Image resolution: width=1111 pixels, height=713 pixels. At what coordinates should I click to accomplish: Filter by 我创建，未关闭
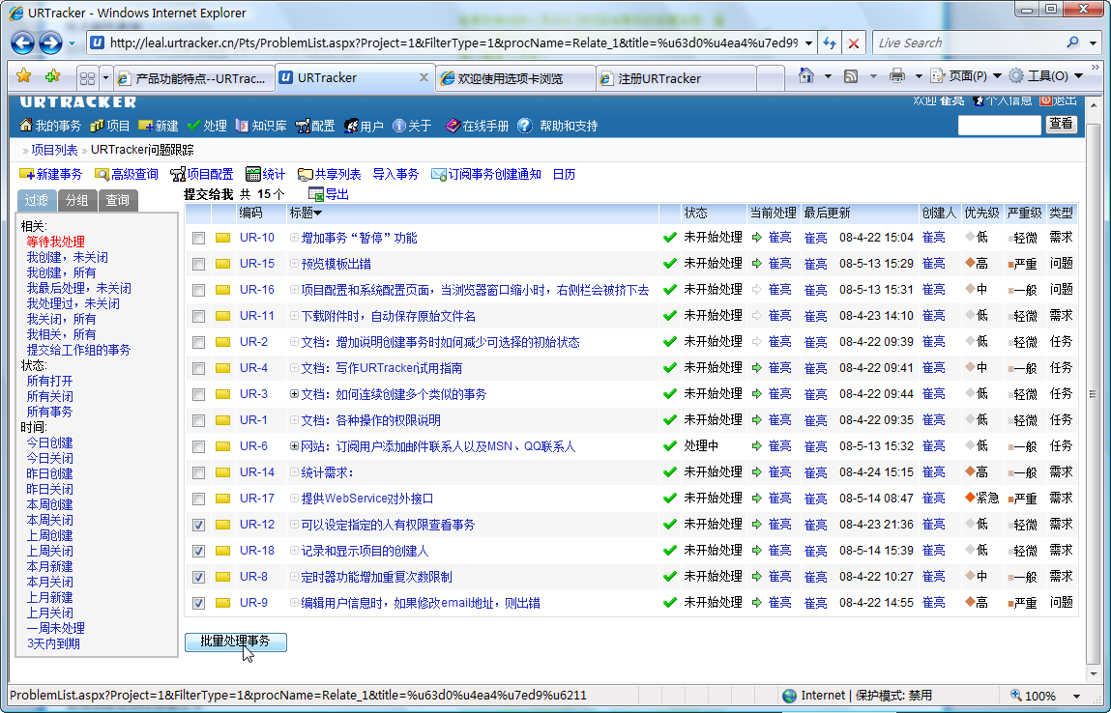point(68,258)
